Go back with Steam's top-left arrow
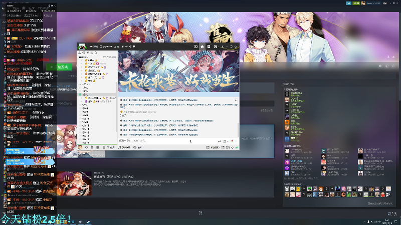Screen dimensions: 401x225 [3, 8]
